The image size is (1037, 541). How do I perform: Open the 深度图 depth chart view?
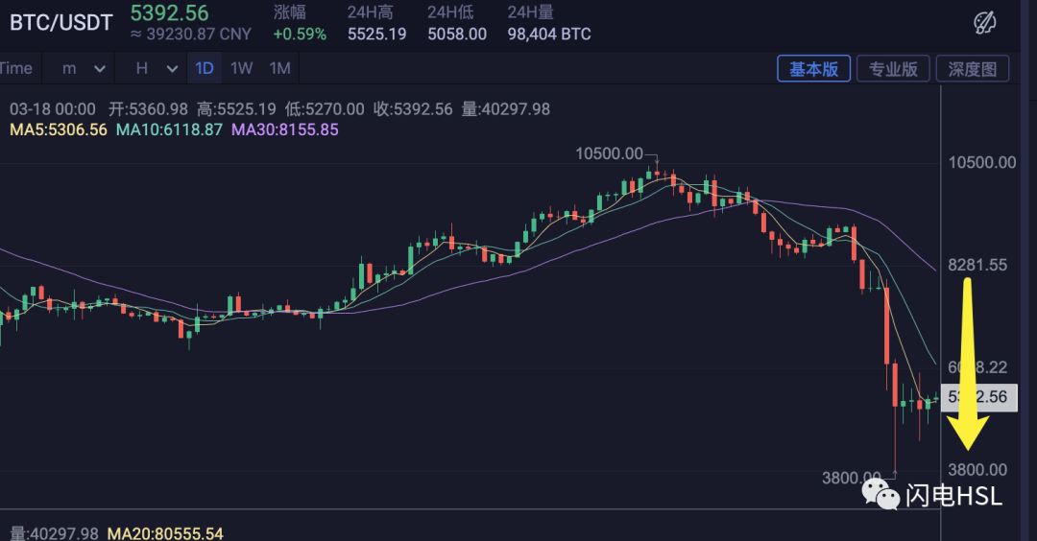coord(972,69)
